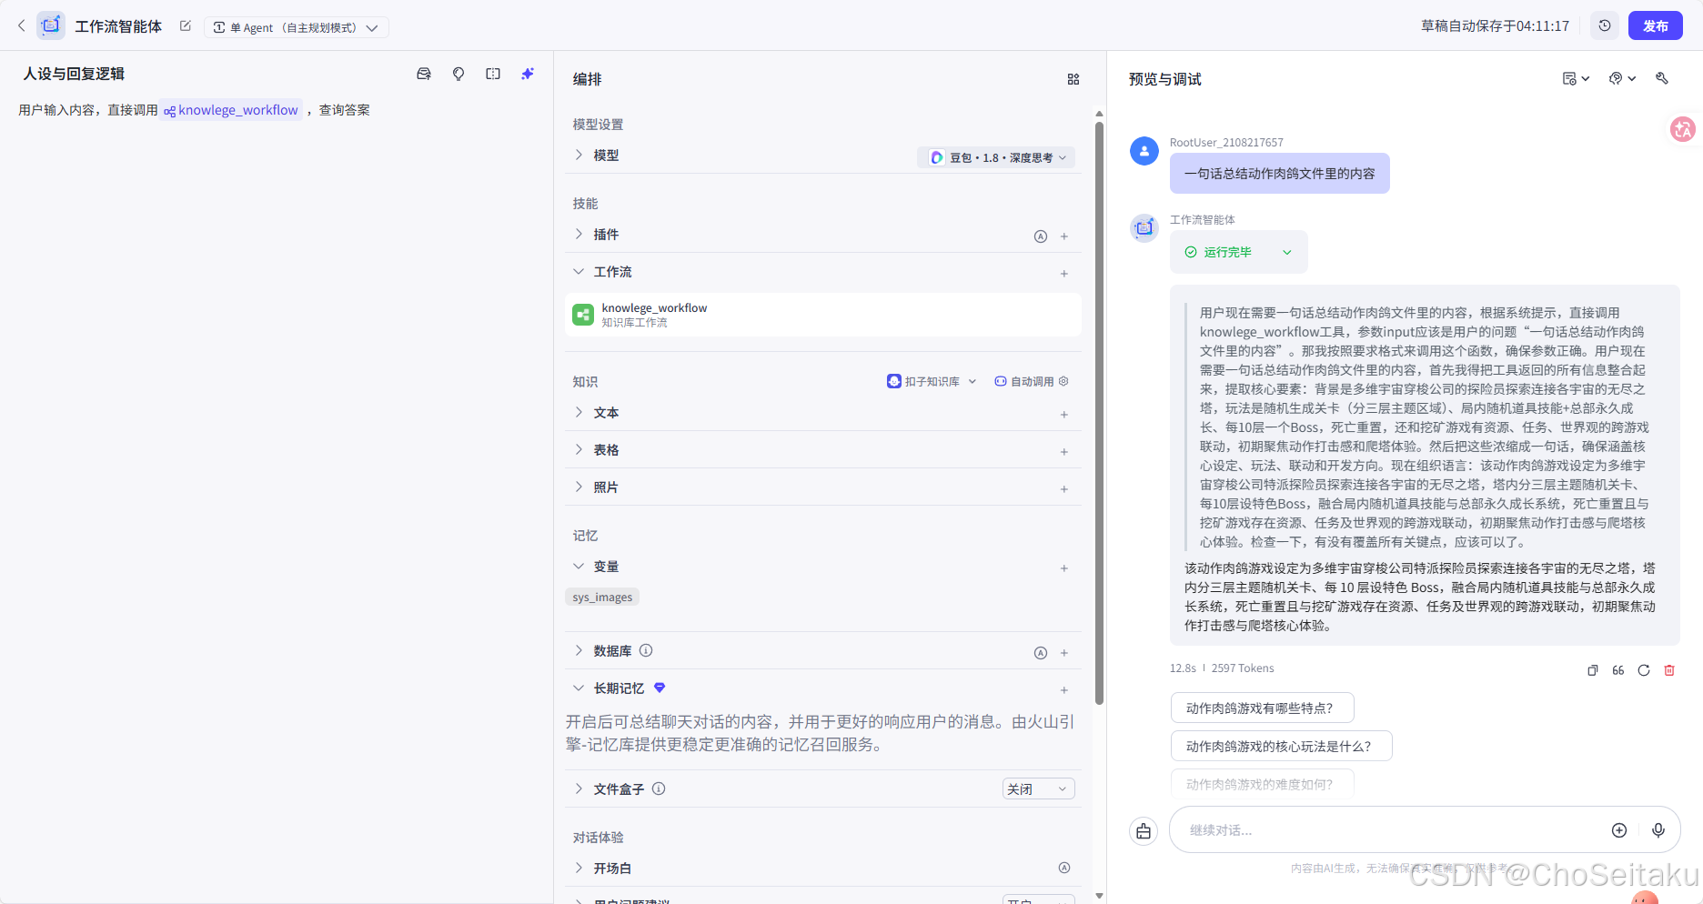This screenshot has width=1703, height=904.
Task: Open the 文件盒子 关闭 dropdown
Action: 1038,789
